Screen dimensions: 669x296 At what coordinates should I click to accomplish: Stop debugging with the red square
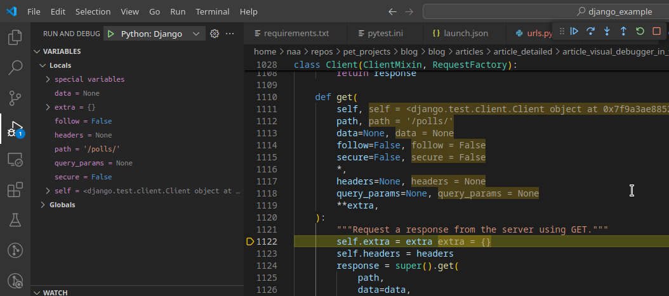coord(657,31)
